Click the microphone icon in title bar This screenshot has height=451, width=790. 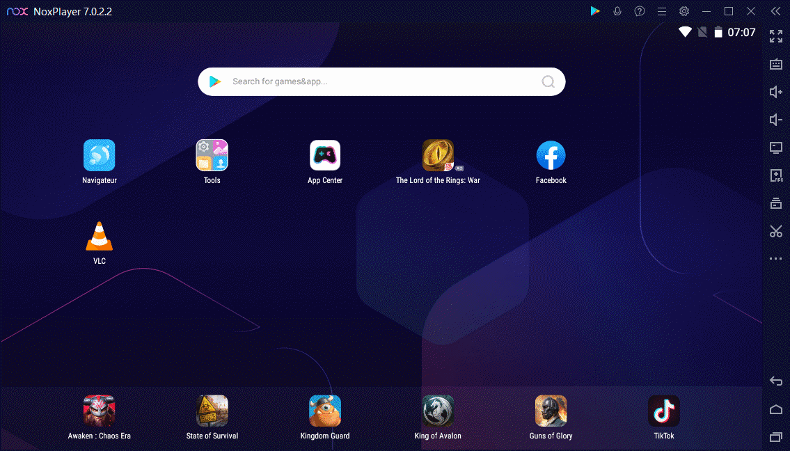[x=617, y=11]
